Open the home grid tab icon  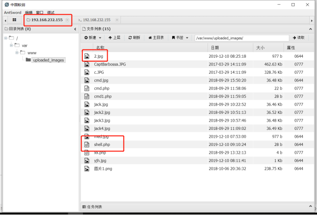pos(14,20)
